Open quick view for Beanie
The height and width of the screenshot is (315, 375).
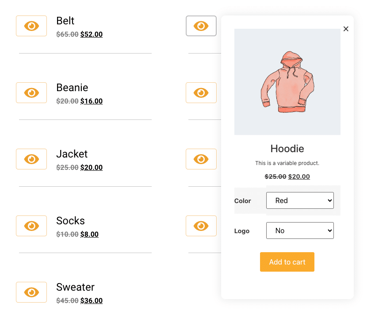coord(31,93)
